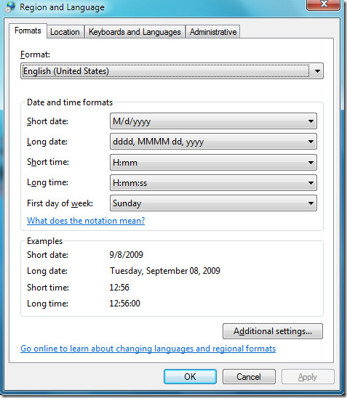The height and width of the screenshot is (398, 347).
Task: Select the Formats tab
Action: coord(28,31)
